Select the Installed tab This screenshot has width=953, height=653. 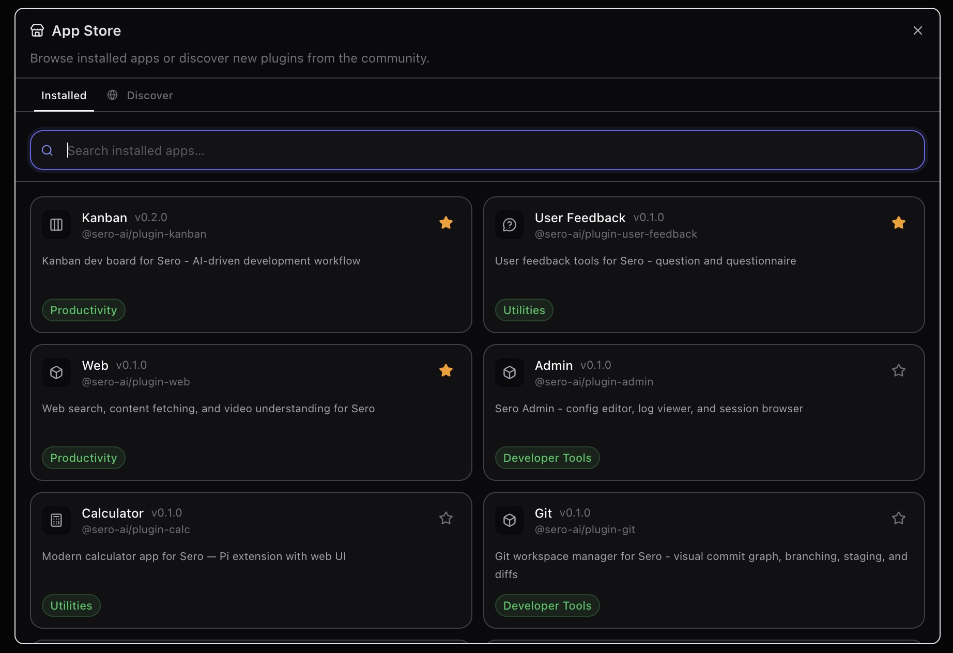click(64, 96)
